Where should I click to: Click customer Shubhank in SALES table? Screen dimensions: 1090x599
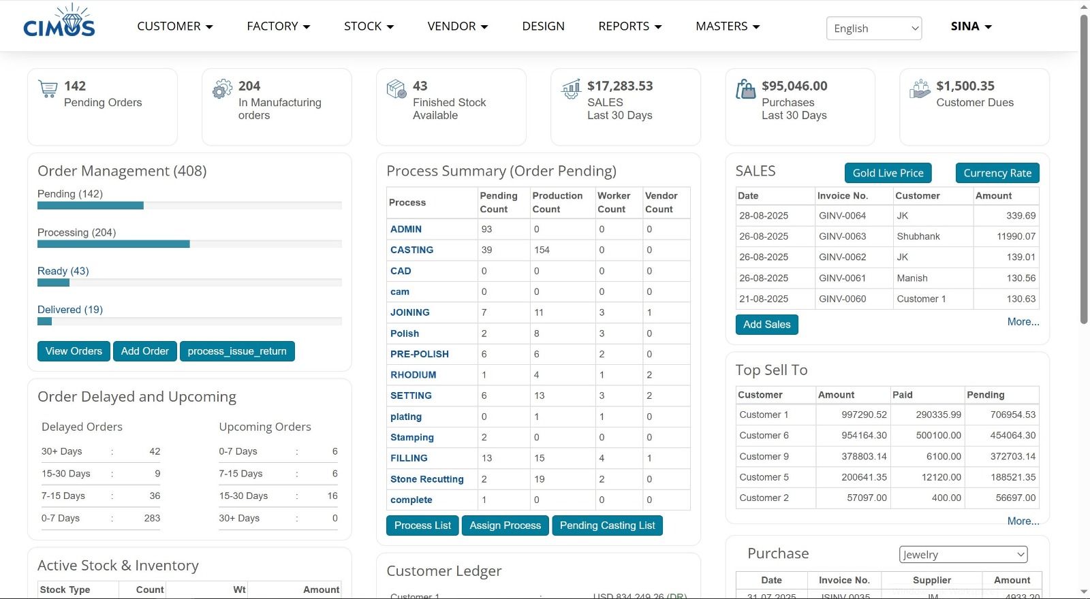pyautogui.click(x=918, y=236)
